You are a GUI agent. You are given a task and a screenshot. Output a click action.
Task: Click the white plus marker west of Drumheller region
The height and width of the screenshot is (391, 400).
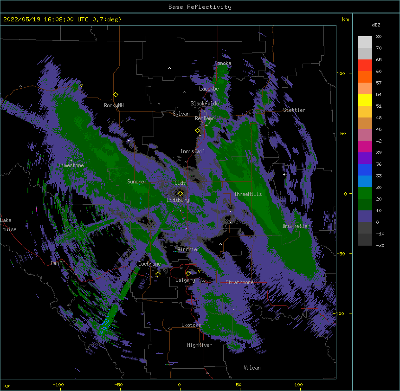point(284,174)
